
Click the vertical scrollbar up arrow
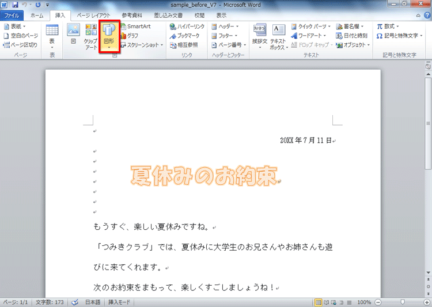pos(428,74)
